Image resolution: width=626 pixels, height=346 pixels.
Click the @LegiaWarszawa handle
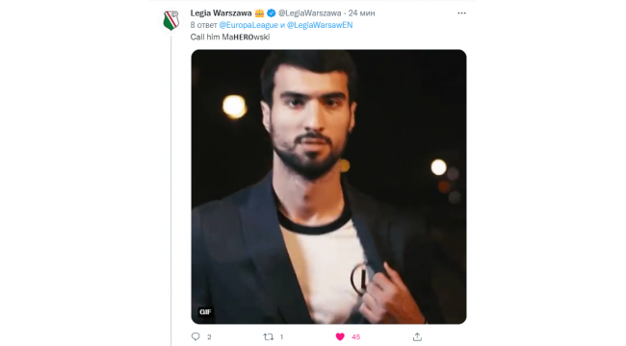click(x=310, y=13)
